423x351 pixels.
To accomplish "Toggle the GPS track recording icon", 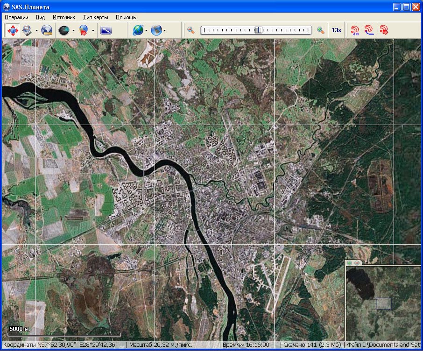I will tap(369, 30).
